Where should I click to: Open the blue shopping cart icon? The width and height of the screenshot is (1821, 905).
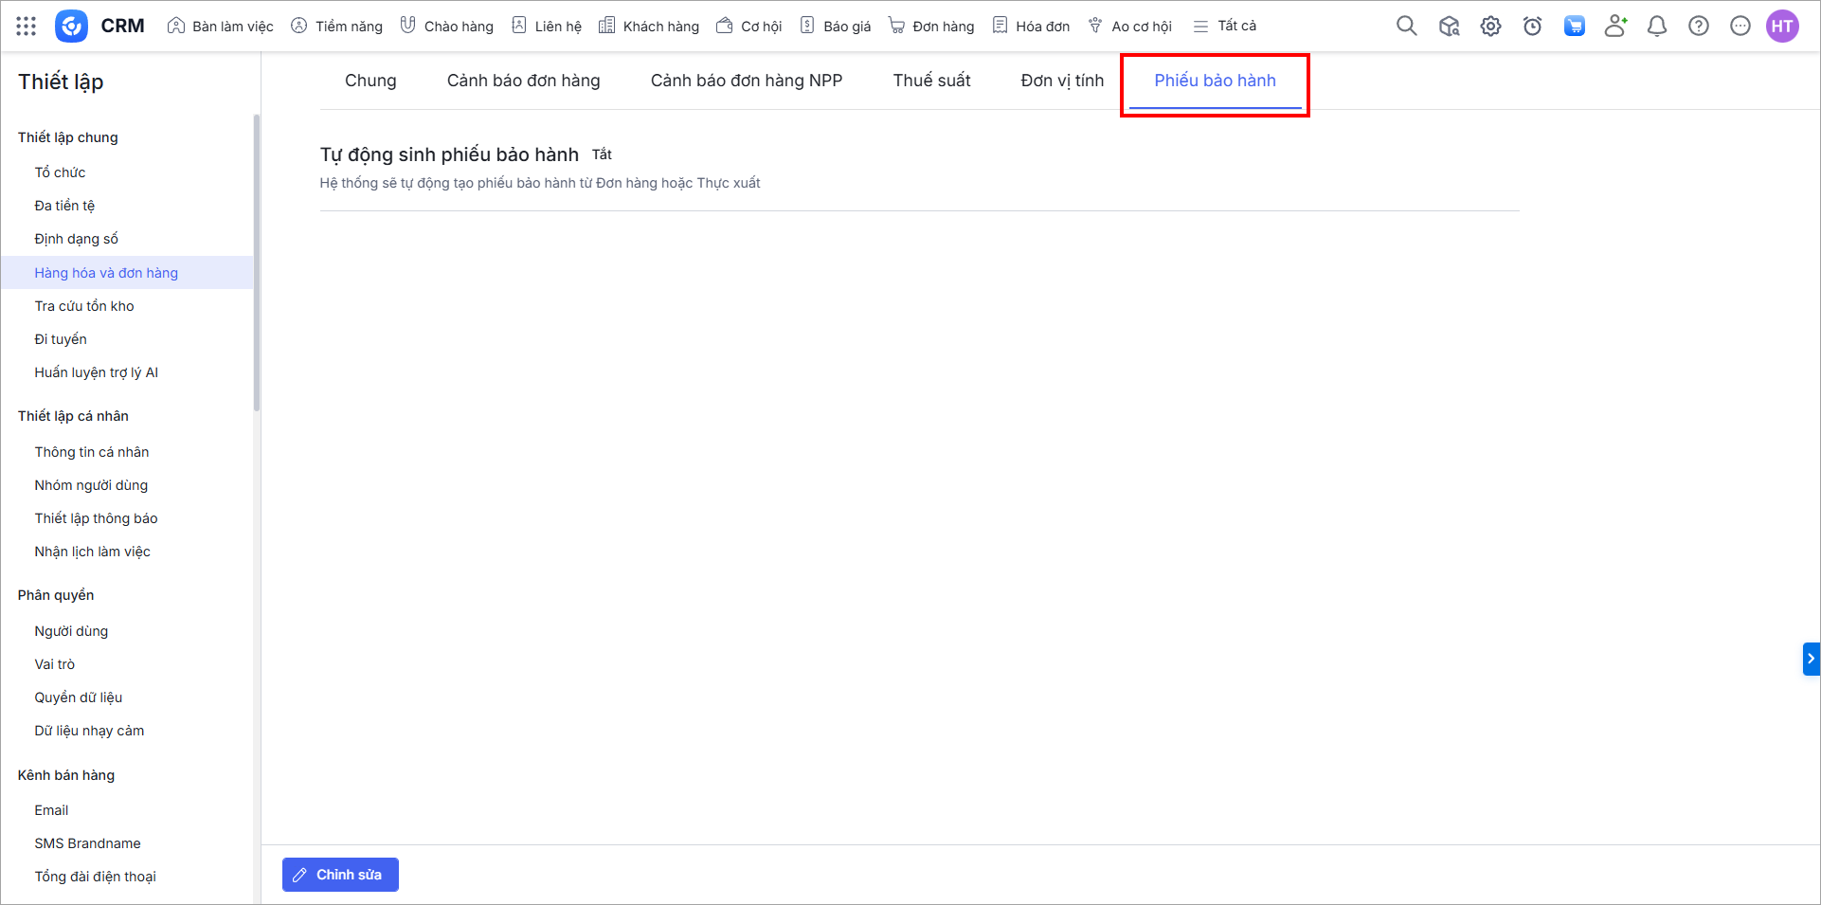pos(1574,27)
